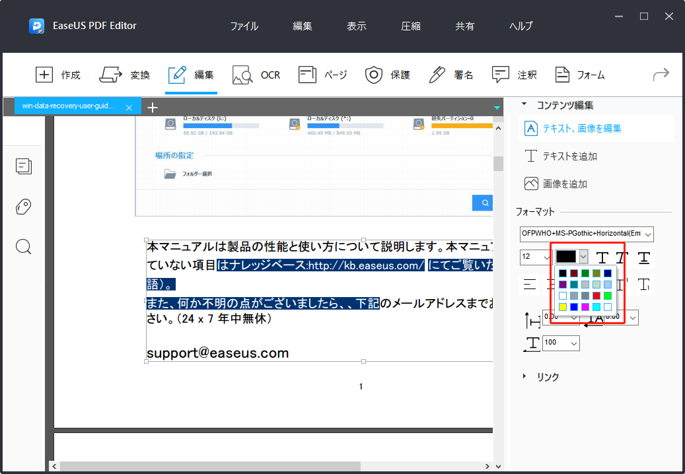The width and height of the screenshot is (685, 474).
Task: Switch to the 表示 menu
Action: (356, 26)
